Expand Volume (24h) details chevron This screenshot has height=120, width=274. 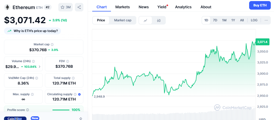pos(40,67)
